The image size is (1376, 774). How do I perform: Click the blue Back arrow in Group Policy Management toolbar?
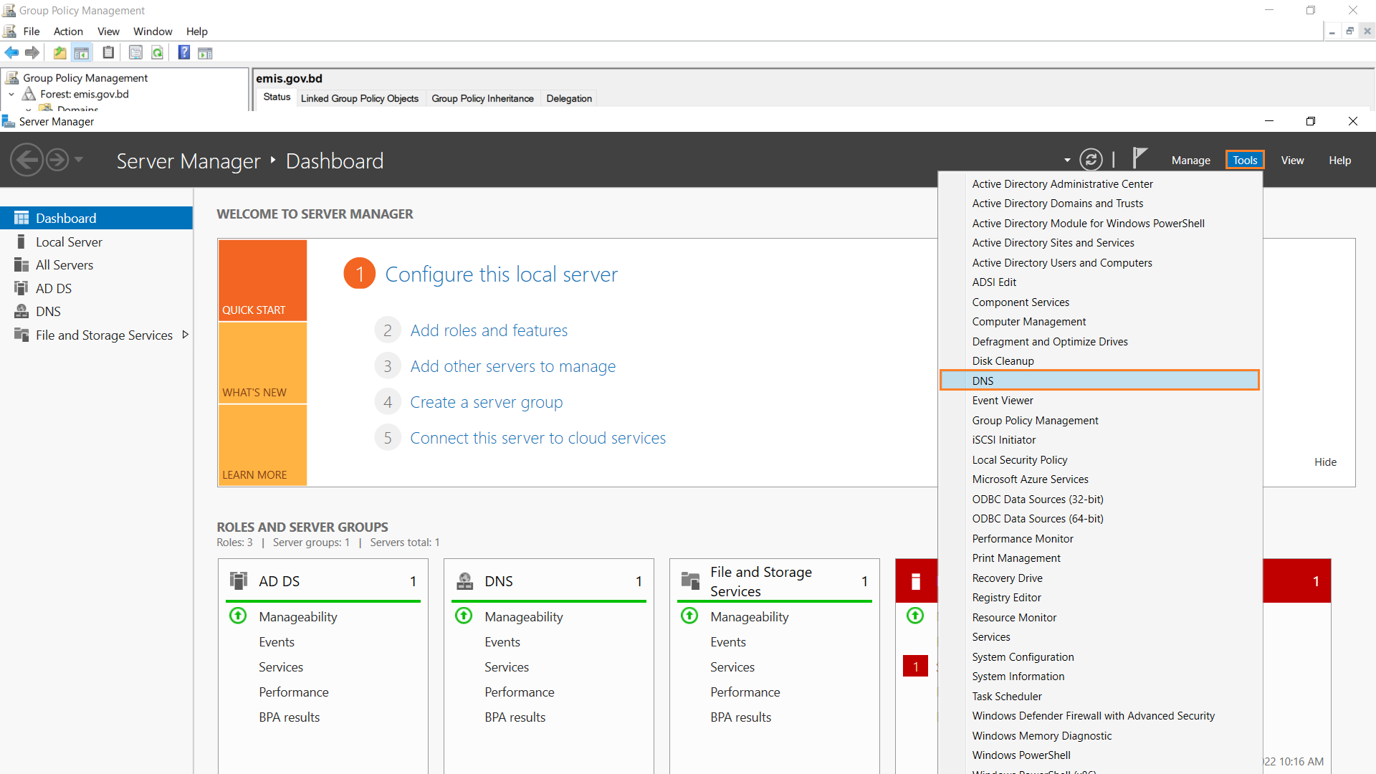click(x=11, y=52)
